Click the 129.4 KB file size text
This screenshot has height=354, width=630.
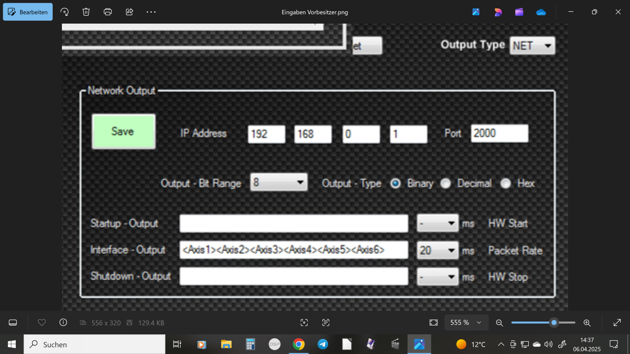151,323
